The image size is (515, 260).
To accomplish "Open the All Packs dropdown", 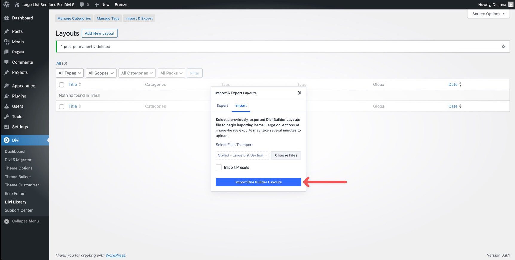I will click(x=171, y=73).
